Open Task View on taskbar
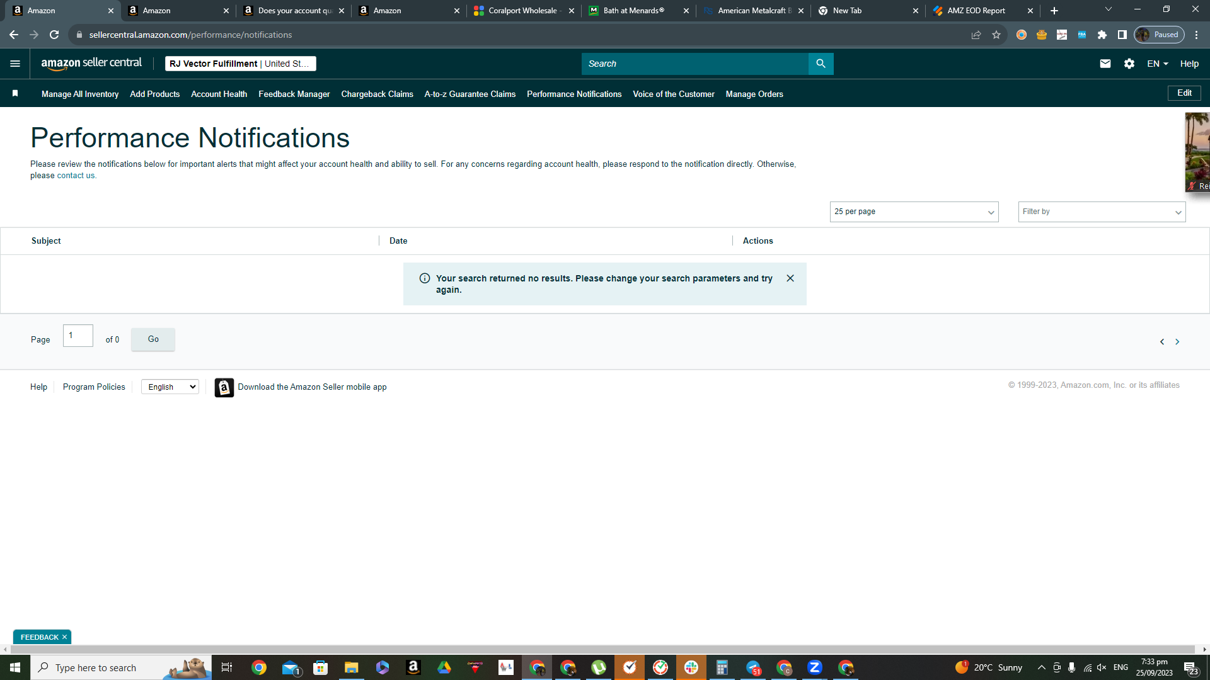The height and width of the screenshot is (680, 1210). 227,667
